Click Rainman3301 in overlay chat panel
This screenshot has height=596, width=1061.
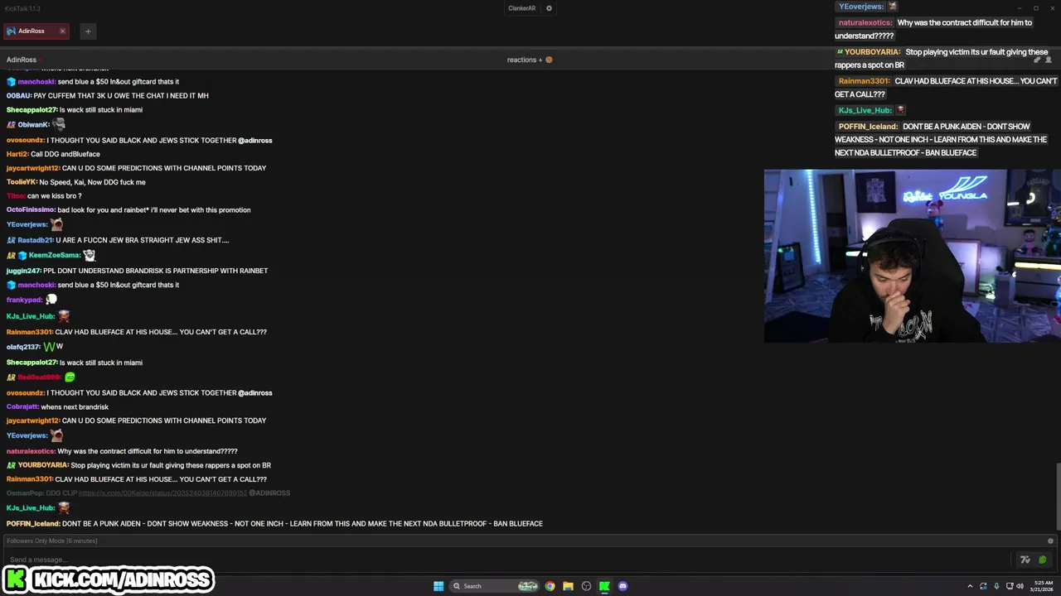[864, 81]
